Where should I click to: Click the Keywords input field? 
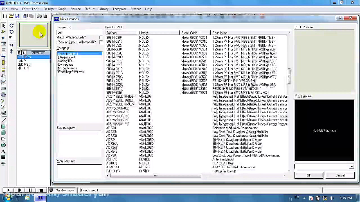(79, 33)
